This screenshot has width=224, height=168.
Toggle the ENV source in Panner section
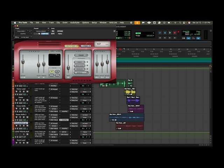coord(58,51)
